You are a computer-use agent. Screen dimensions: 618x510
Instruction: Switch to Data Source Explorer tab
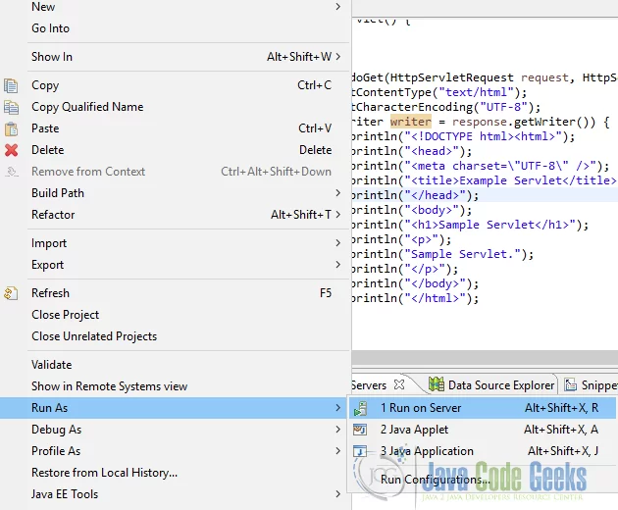(492, 385)
